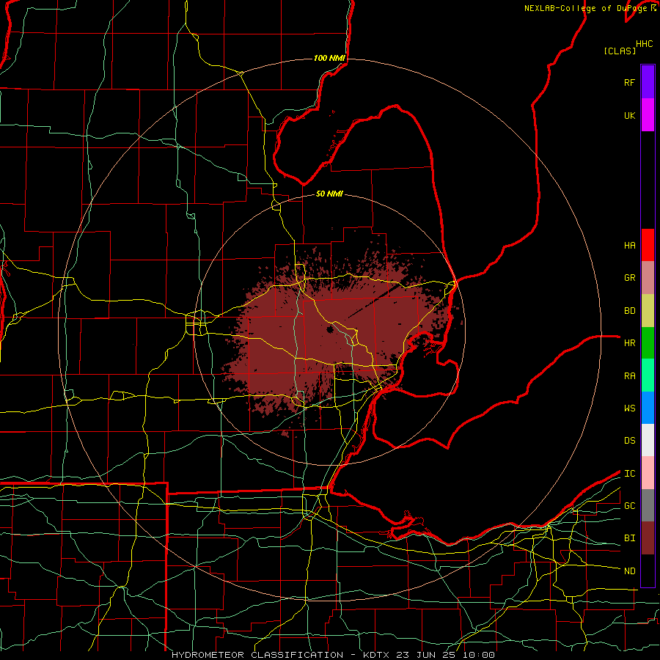Click the GC legend label
660x660 pixels.
click(x=629, y=505)
